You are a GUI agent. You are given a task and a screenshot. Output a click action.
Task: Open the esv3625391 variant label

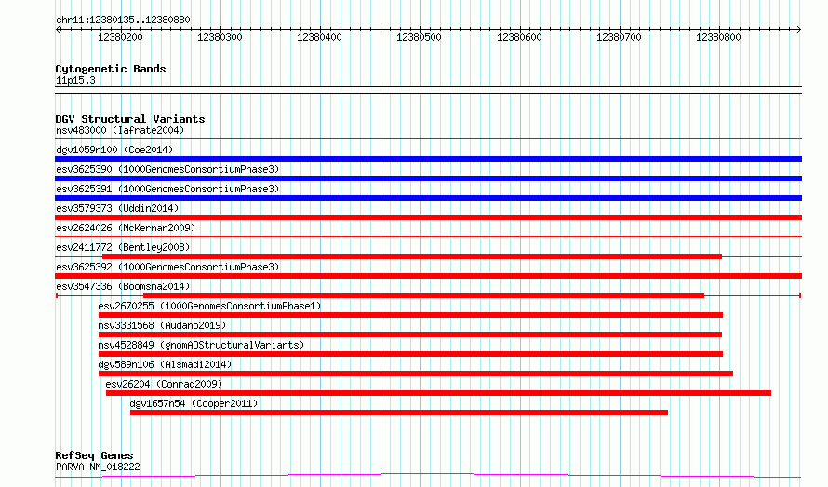coord(167,189)
